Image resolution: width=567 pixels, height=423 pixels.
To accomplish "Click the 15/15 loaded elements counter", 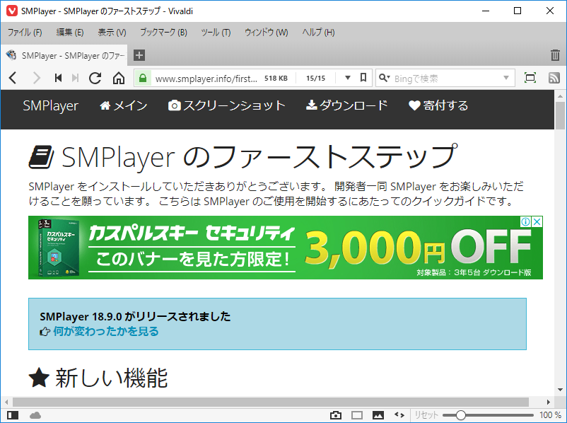I will [x=316, y=78].
